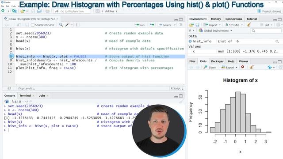Screen dimensions: 283x159
Task: Open the Global Environment dropdown
Action: coord(215,30)
